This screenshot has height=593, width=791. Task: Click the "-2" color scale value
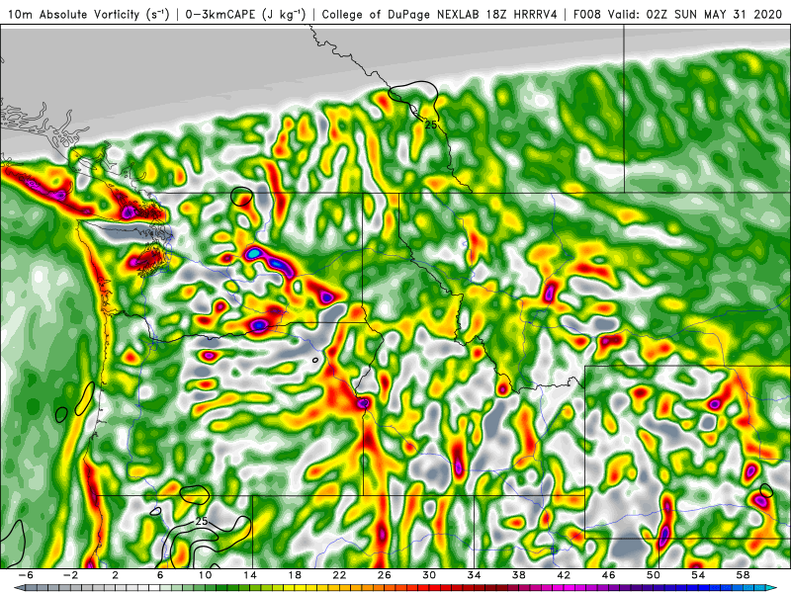70,575
